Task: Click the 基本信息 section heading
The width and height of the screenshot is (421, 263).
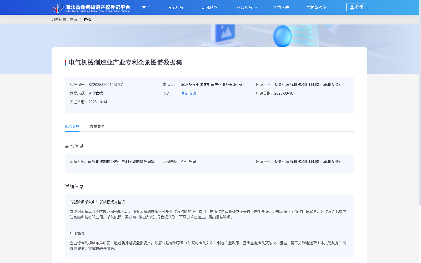Action: click(x=74, y=146)
